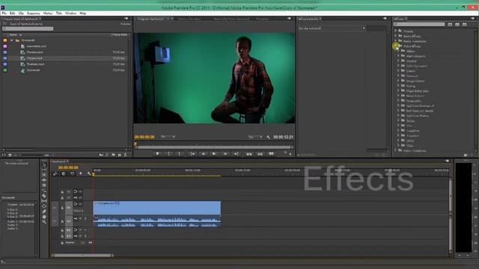Click the Extract button
This screenshot has width=479, height=269.
pyautogui.click(x=260, y=154)
